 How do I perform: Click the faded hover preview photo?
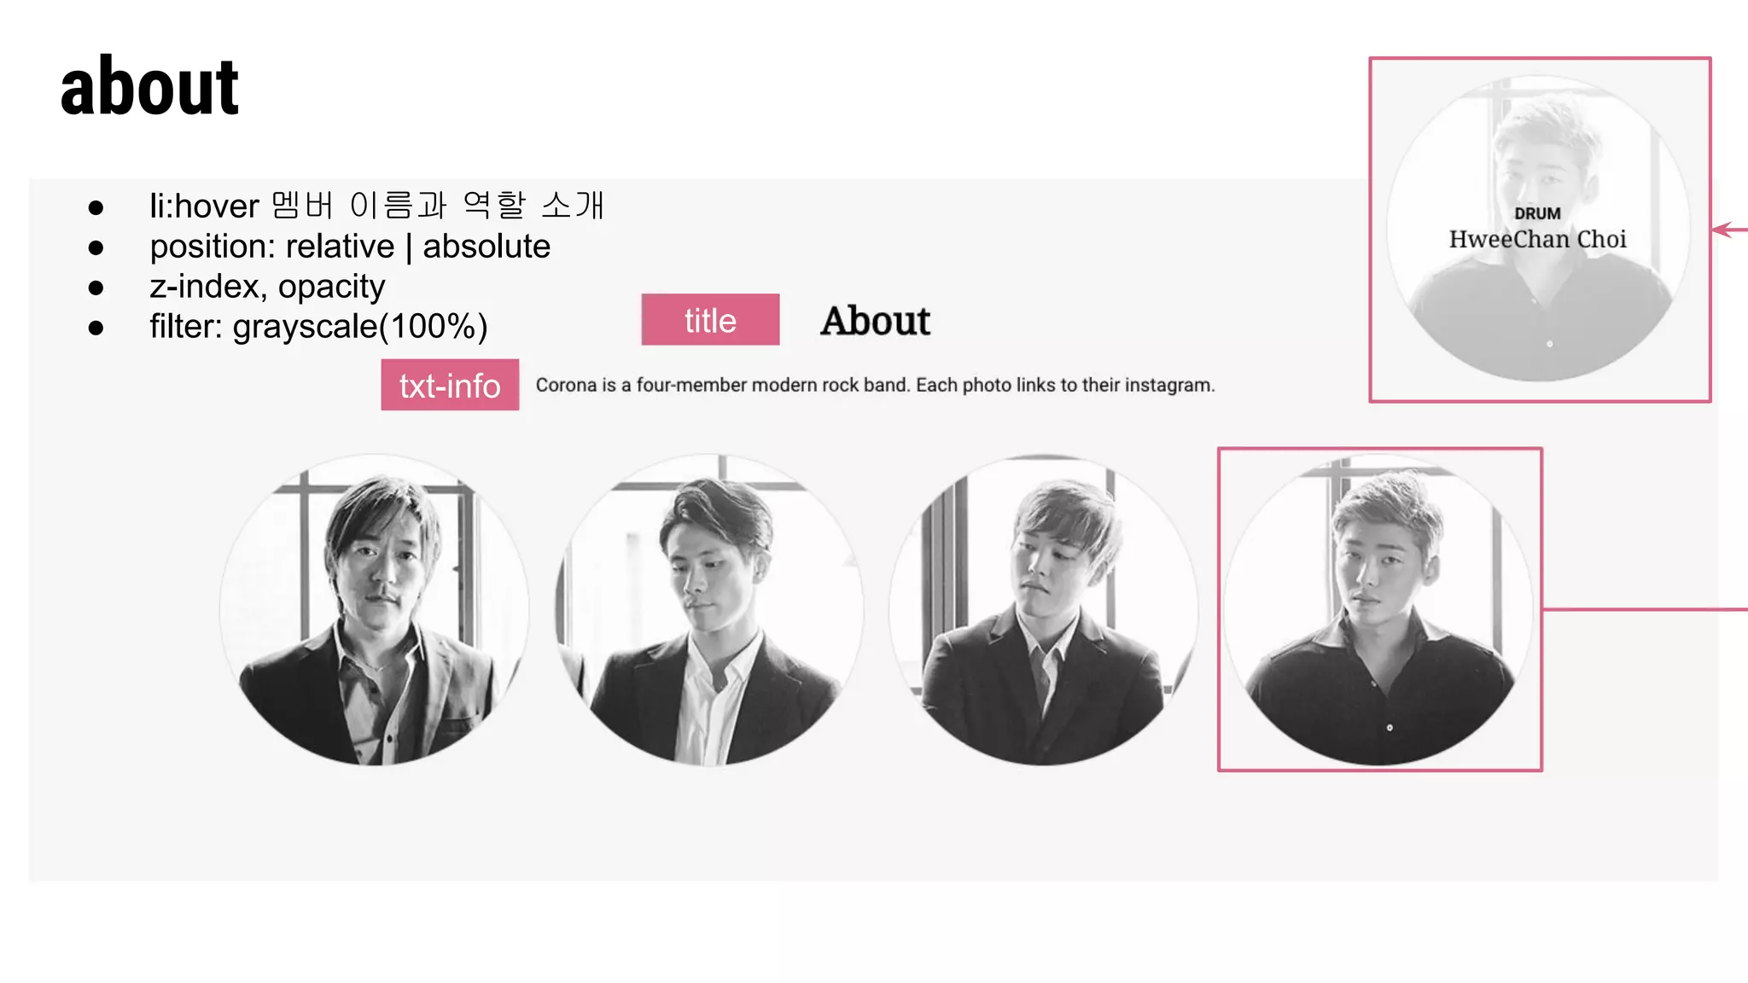click(1538, 229)
